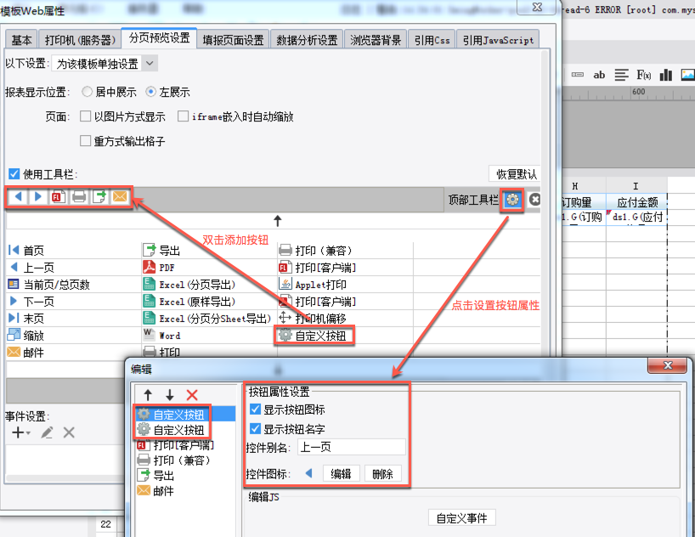695x537 pixels.
Task: Click the widget icon left of 'ab'
Action: click(578, 75)
